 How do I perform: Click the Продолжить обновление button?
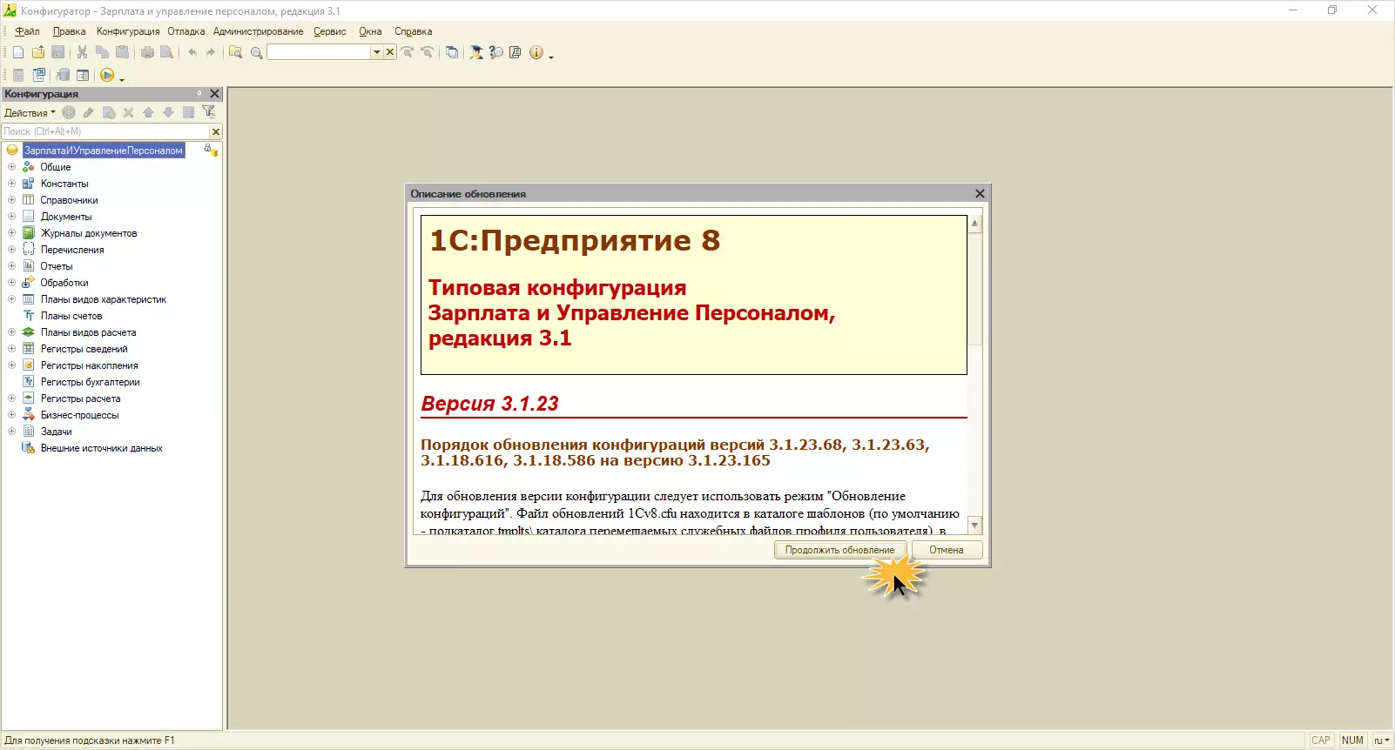[840, 550]
